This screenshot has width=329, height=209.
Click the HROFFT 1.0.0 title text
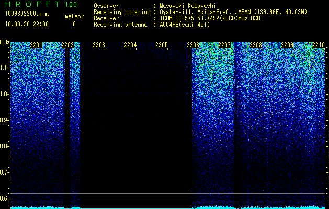click(x=41, y=4)
